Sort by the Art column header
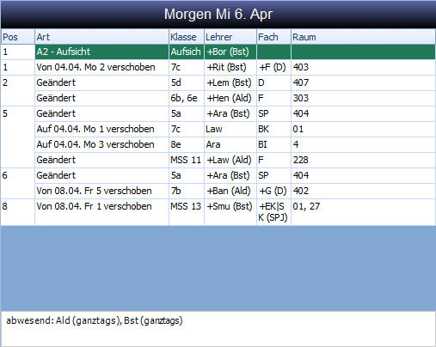The width and height of the screenshot is (436, 347). pyautogui.click(x=101, y=37)
